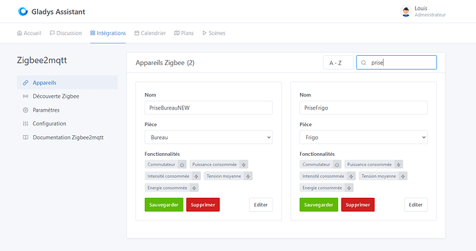The height and width of the screenshot is (251, 476).
Task: Click the chat bubble icon beside Discussion
Action: click(52, 33)
